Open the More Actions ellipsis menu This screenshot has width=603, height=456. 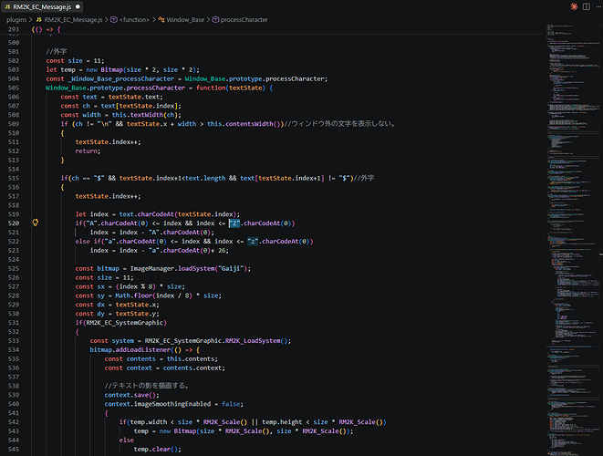pos(598,6)
